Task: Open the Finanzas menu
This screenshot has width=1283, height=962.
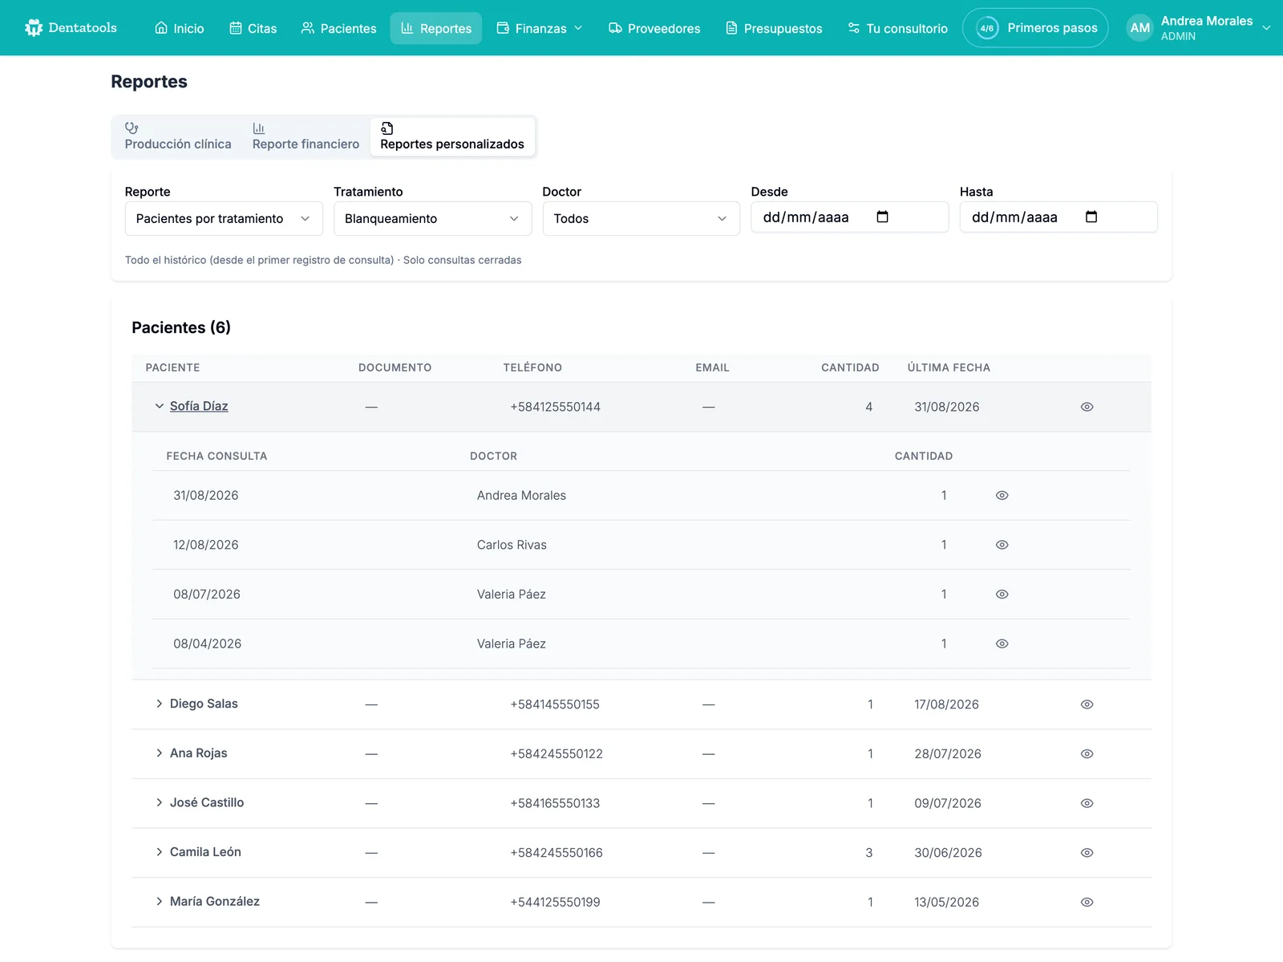Action: (x=540, y=28)
